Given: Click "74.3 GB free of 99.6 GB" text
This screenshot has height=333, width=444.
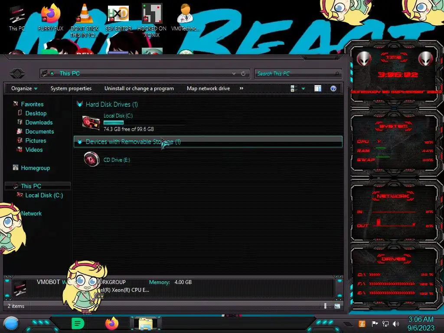Looking at the screenshot, I should tap(128, 129).
